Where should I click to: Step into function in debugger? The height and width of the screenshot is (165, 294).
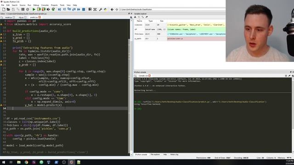(x=69, y=9)
